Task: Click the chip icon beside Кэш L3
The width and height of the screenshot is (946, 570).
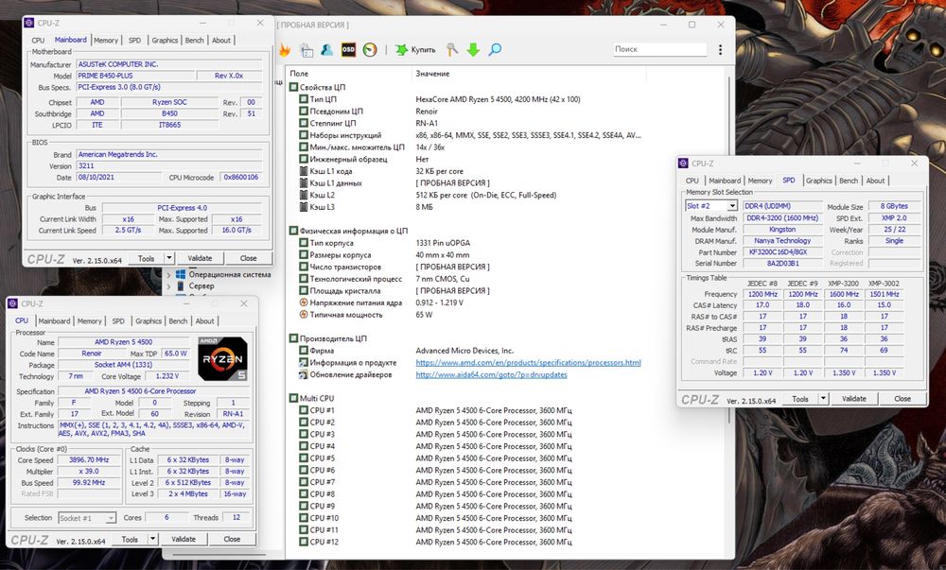Action: click(304, 207)
